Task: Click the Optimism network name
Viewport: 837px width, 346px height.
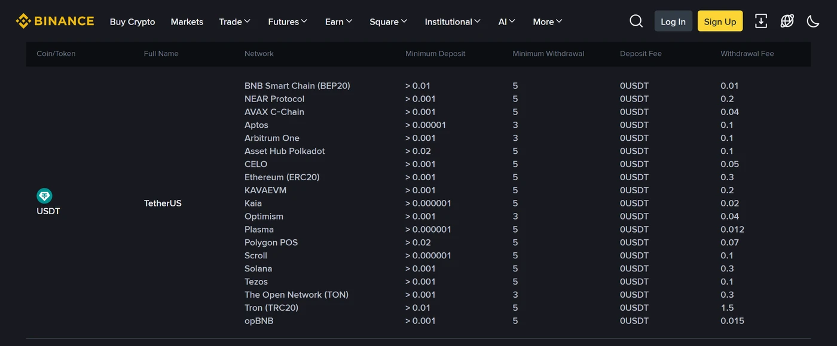Action: click(264, 217)
